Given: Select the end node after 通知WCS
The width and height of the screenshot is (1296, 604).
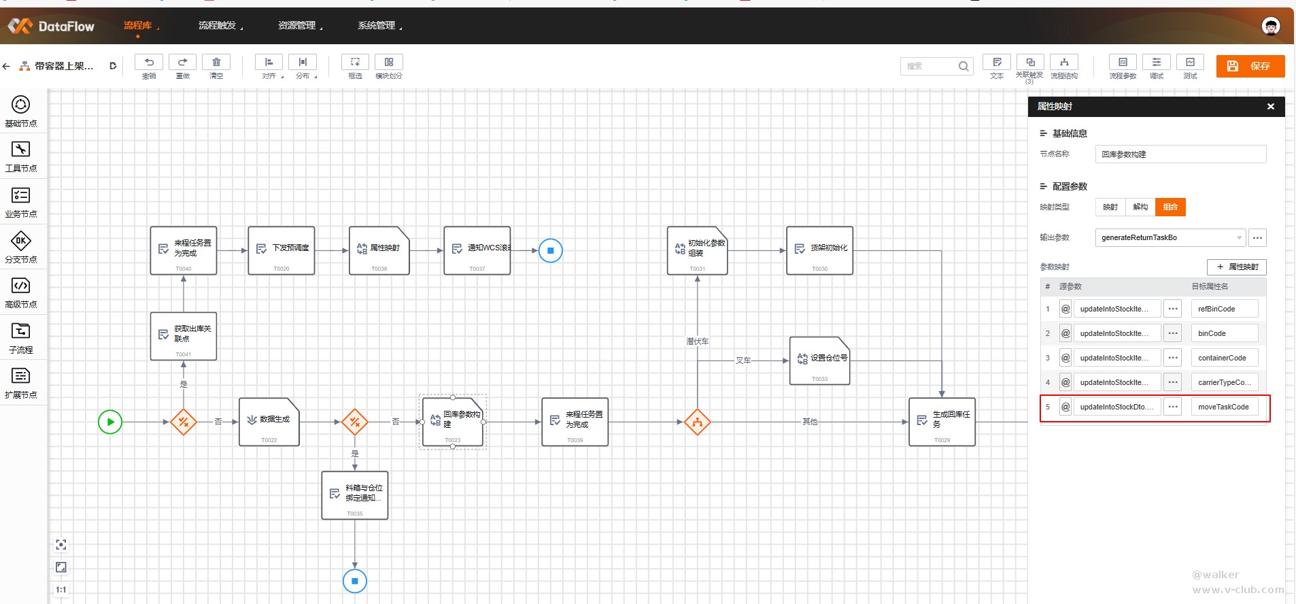Looking at the screenshot, I should pyautogui.click(x=551, y=250).
